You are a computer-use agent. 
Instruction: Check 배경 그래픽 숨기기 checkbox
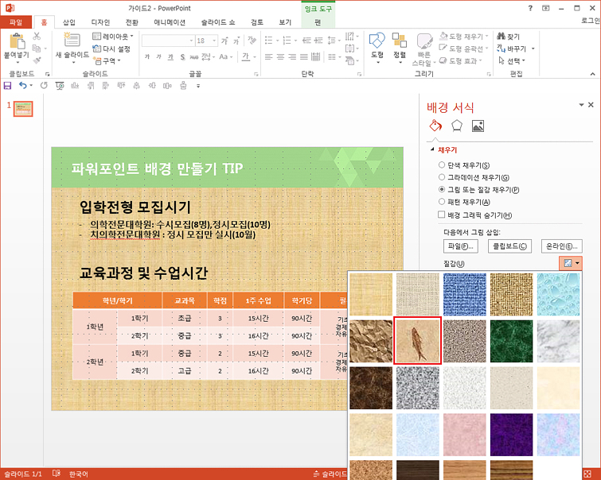(x=442, y=215)
